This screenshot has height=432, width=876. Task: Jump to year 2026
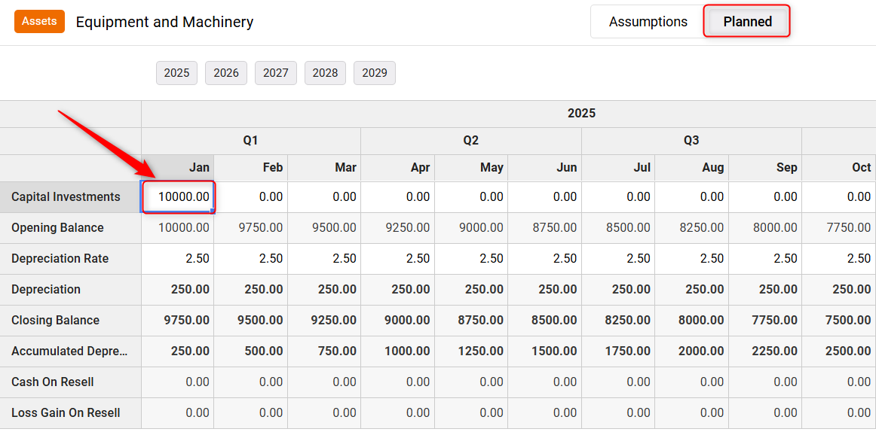226,73
